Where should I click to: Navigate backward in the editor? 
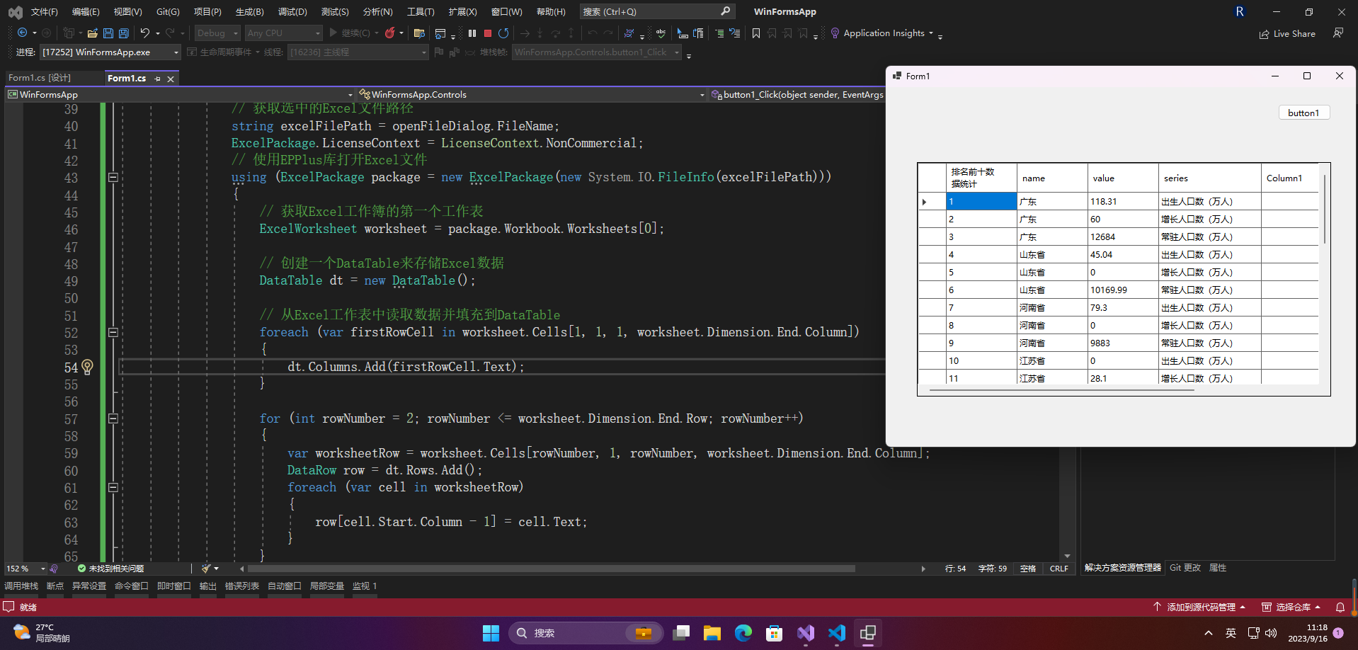pyautogui.click(x=23, y=33)
